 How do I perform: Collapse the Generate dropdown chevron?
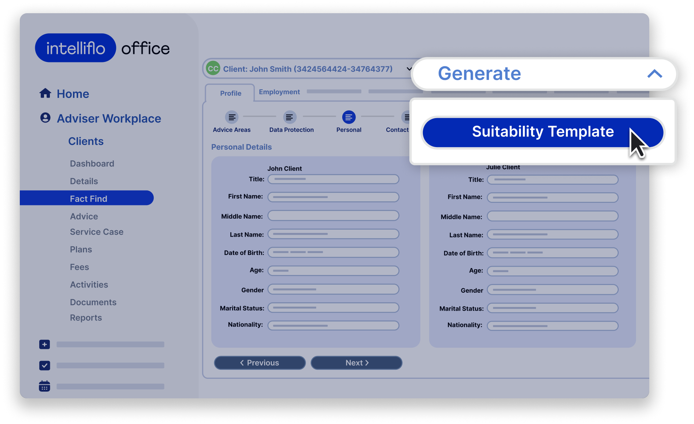[655, 74]
